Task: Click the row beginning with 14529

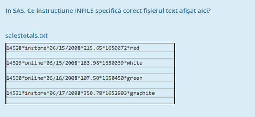Action: point(90,63)
